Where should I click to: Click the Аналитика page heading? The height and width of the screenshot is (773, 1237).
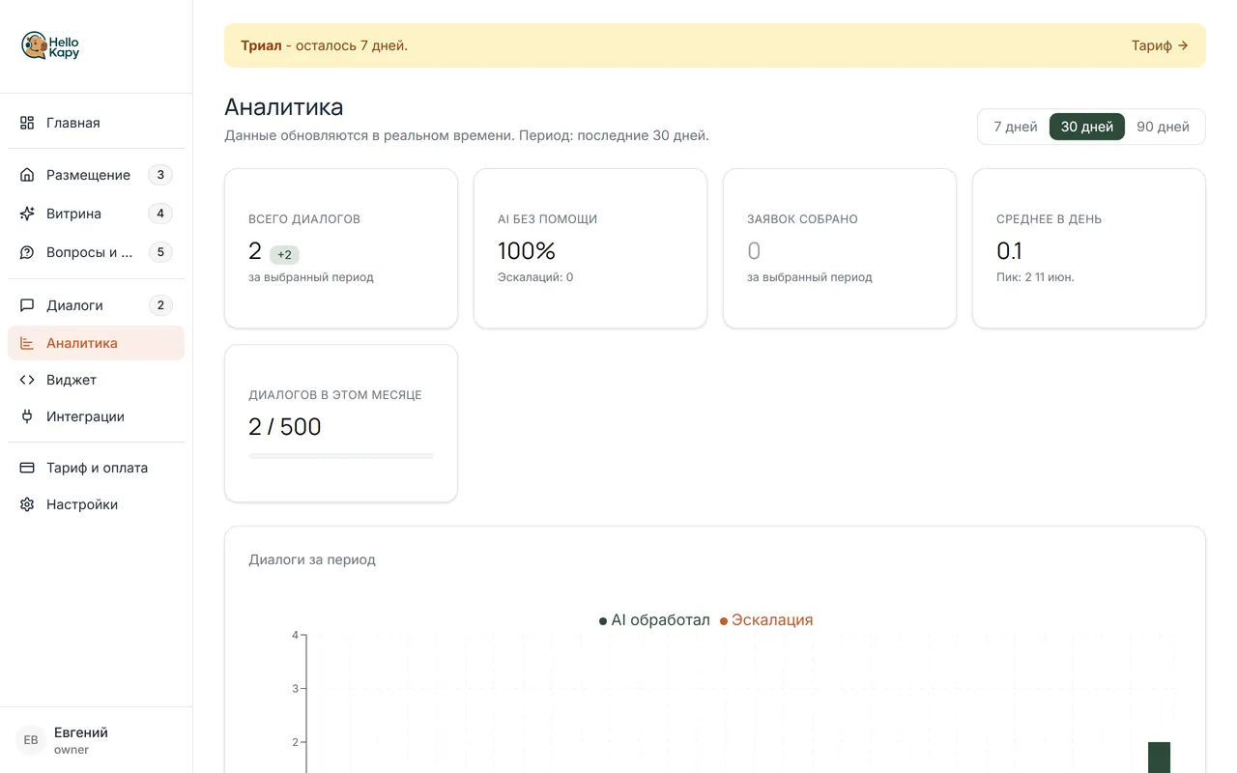(284, 106)
